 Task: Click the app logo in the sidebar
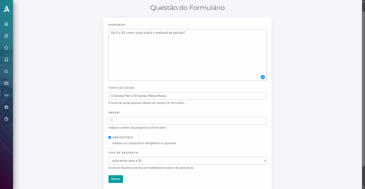(x=6, y=9)
